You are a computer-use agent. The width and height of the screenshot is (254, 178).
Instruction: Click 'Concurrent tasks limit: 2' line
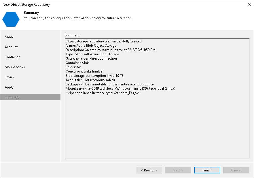point(84,71)
